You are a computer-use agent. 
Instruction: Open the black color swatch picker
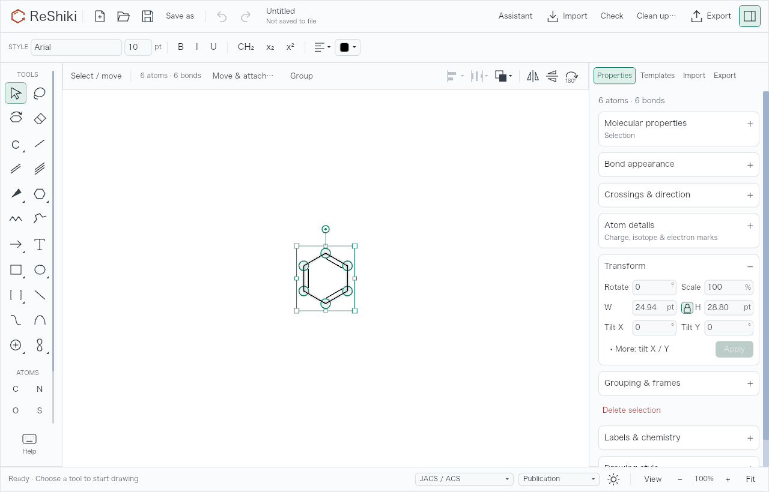[348, 47]
